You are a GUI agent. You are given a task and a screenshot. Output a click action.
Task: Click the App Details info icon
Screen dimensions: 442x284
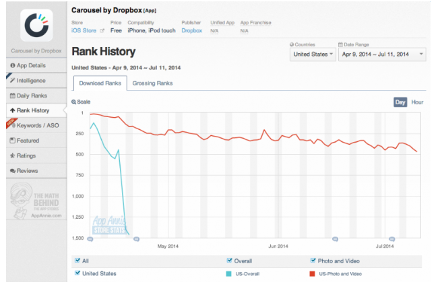(x=13, y=65)
